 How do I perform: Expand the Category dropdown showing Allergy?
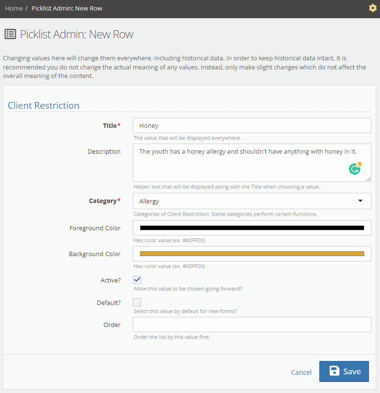pyautogui.click(x=252, y=201)
